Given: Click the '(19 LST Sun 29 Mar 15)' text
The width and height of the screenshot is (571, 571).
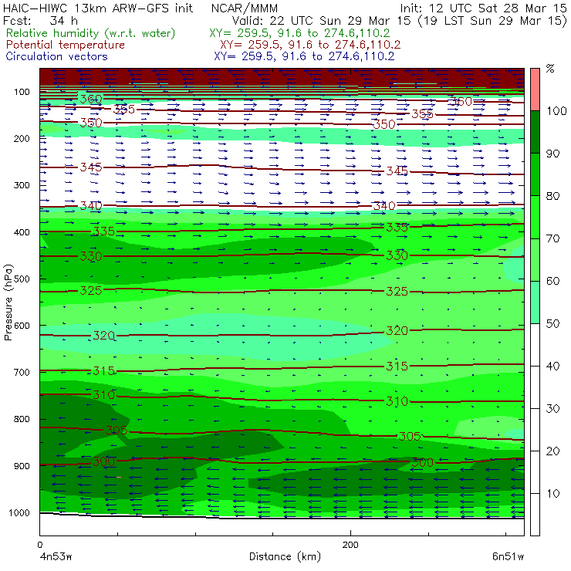Looking at the screenshot, I should coord(492,20).
